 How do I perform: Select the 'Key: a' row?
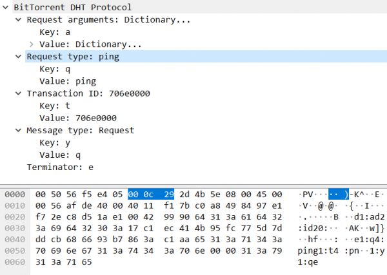point(212,32)
